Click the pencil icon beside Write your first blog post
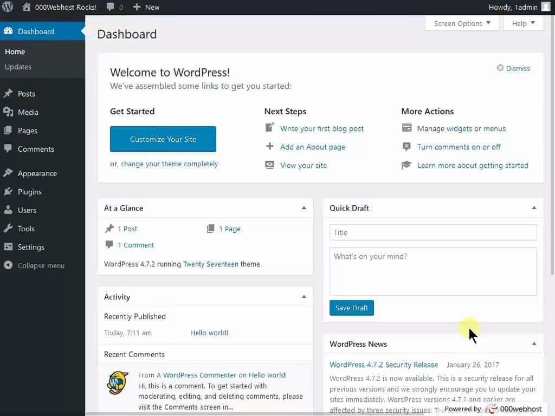The image size is (555, 416). [270, 127]
